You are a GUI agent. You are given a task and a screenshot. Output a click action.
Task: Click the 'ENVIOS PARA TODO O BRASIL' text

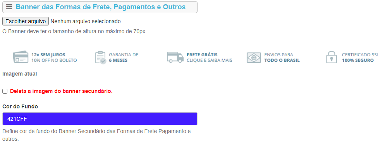[282, 57]
